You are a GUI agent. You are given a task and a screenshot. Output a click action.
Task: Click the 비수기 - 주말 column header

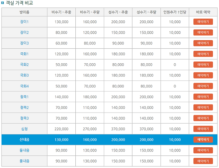[90, 12]
